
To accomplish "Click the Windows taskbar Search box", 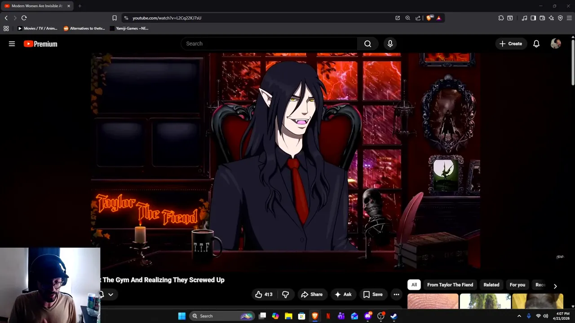I will pyautogui.click(x=221, y=316).
